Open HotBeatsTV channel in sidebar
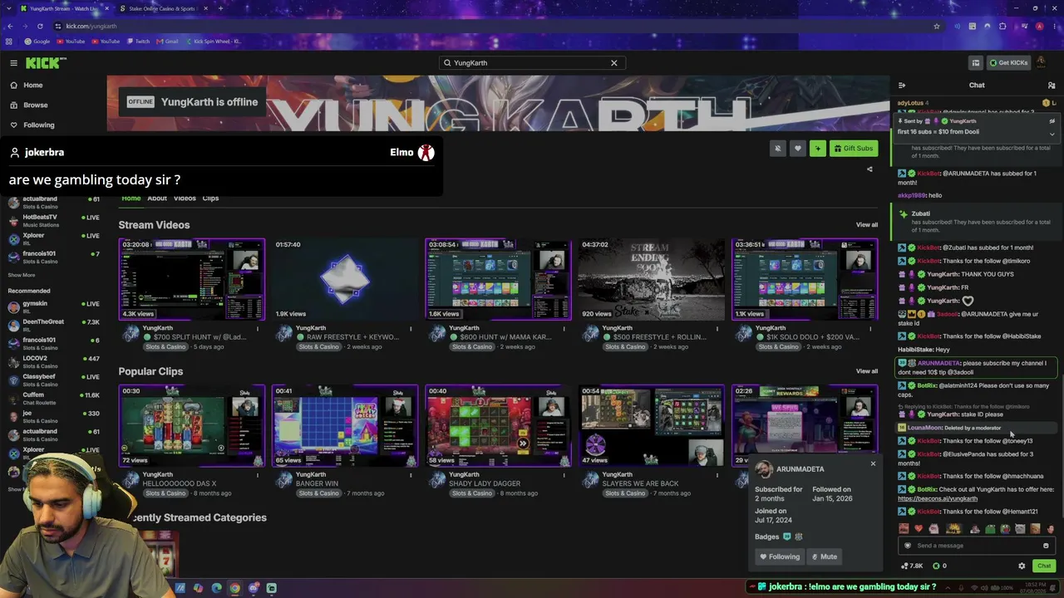This screenshot has width=1064, height=598. coord(53,220)
